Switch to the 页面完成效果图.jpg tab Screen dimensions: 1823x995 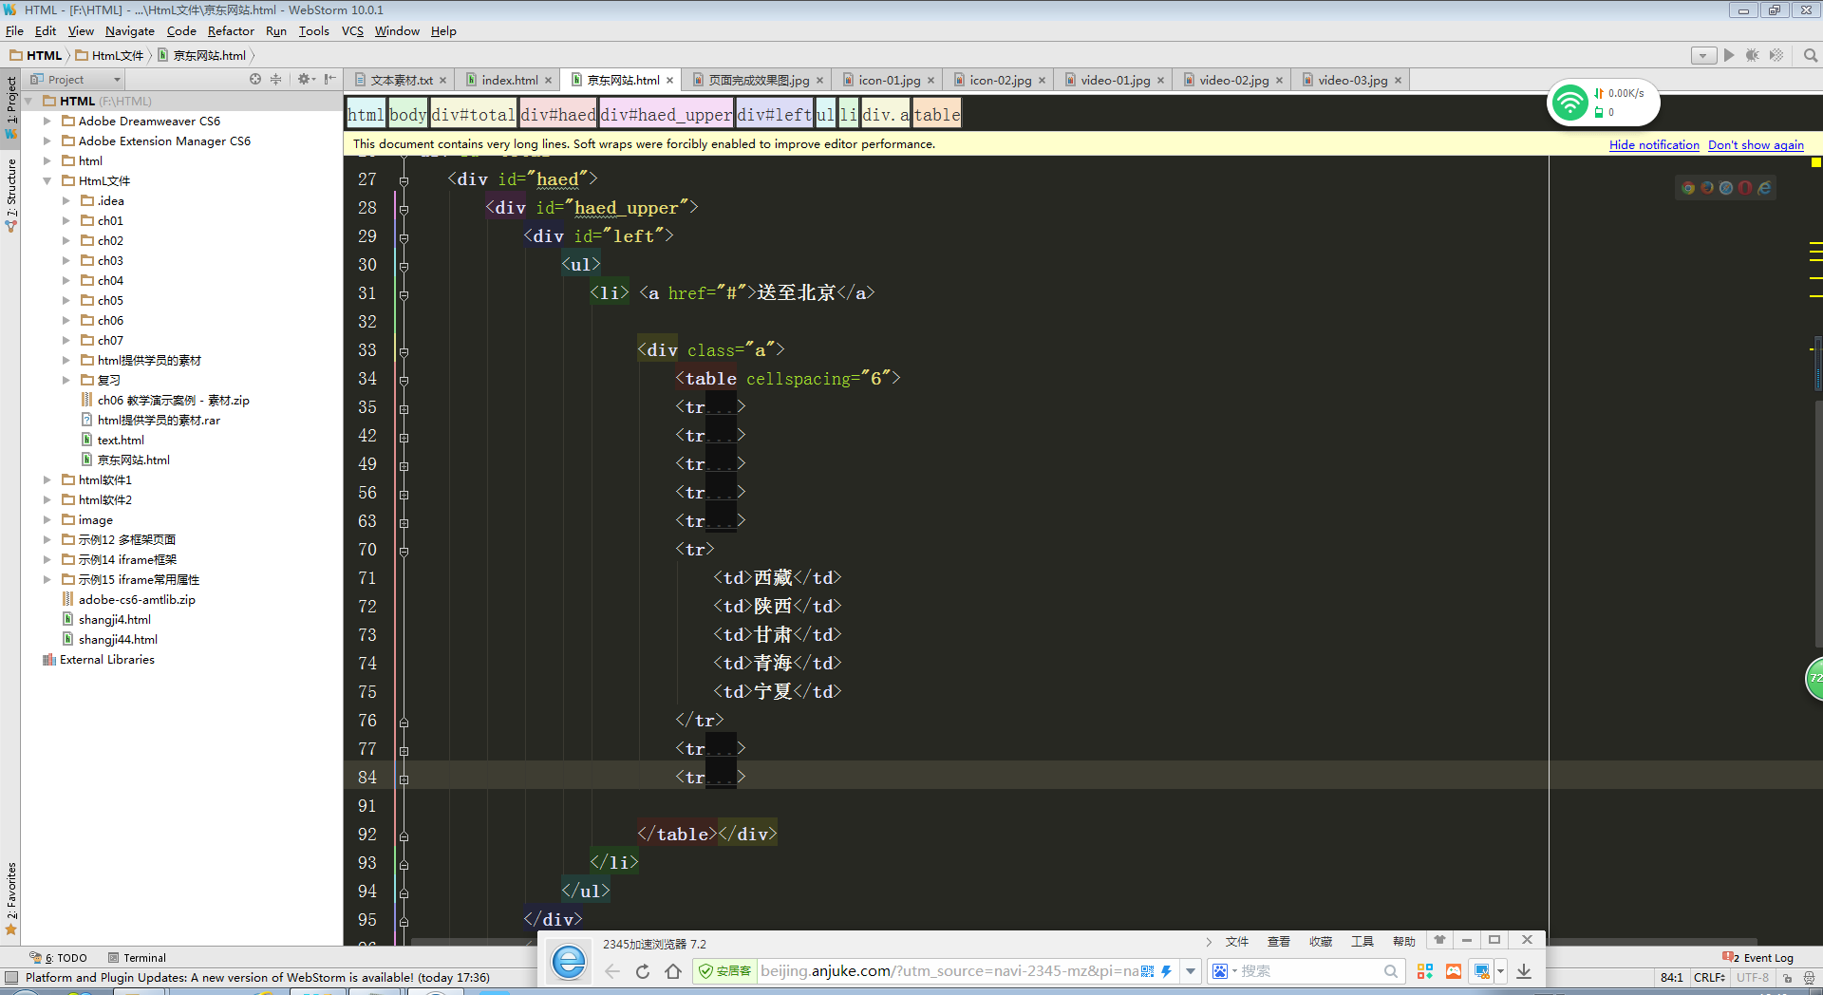[758, 81]
